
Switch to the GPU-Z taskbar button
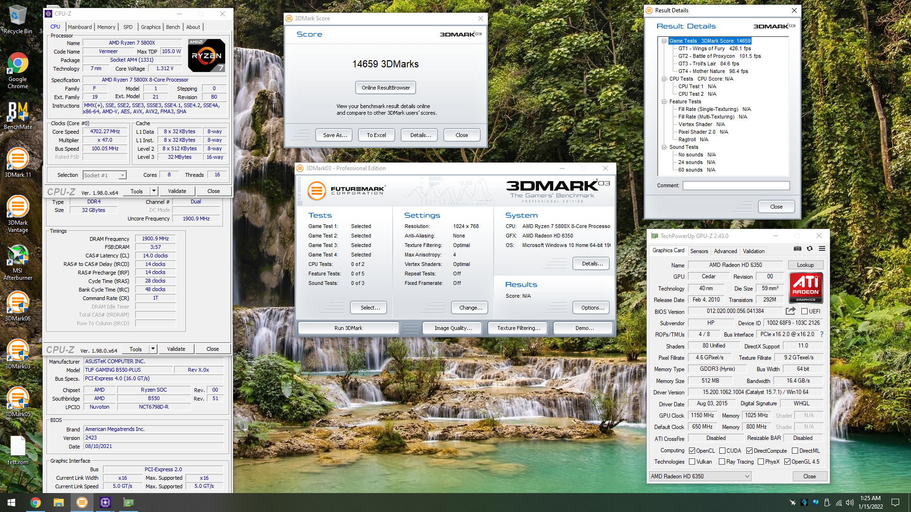click(x=128, y=503)
